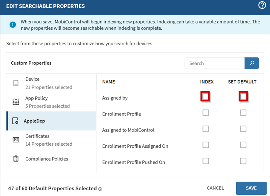Enable Index checkbox for Assigned by

point(206,97)
